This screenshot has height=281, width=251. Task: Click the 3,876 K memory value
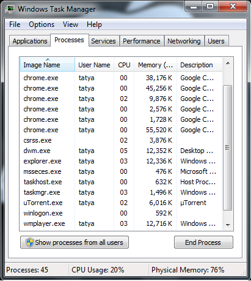pyautogui.click(x=161, y=140)
